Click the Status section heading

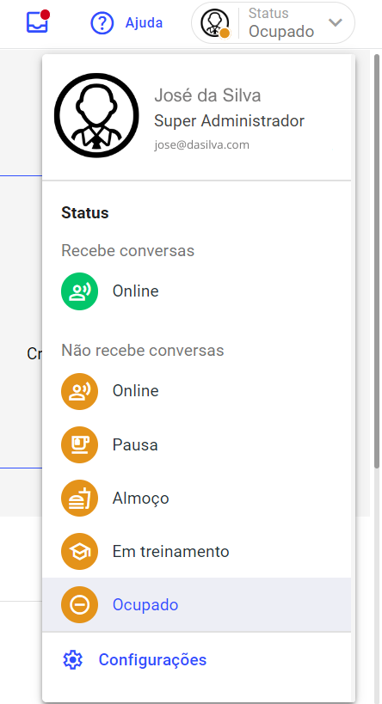[x=85, y=212]
